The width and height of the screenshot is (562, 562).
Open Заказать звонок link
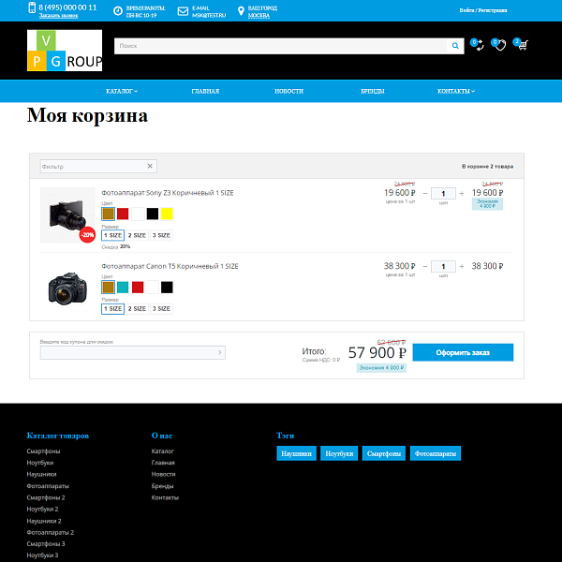(58, 16)
